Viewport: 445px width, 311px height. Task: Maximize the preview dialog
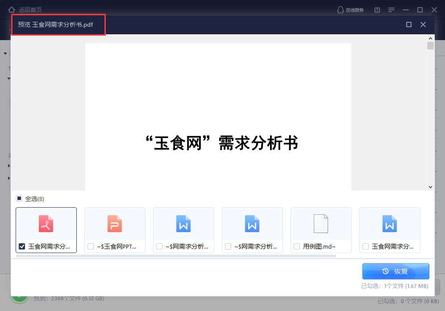click(x=409, y=25)
